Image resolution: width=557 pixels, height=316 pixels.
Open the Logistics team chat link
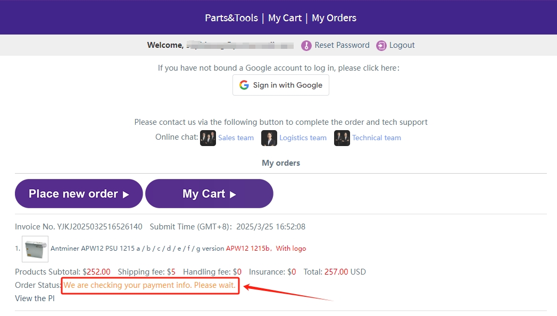[x=303, y=138]
